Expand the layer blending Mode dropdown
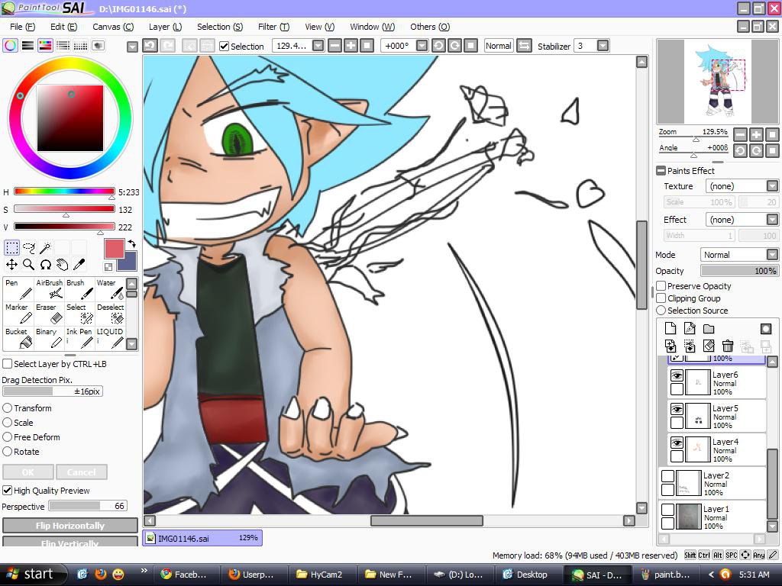This screenshot has width=782, height=586. pyautogui.click(x=772, y=255)
